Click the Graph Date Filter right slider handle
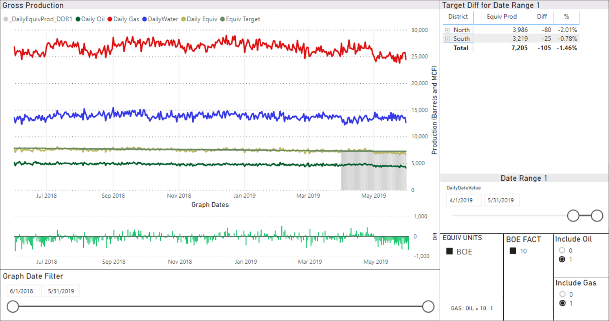 coord(428,306)
